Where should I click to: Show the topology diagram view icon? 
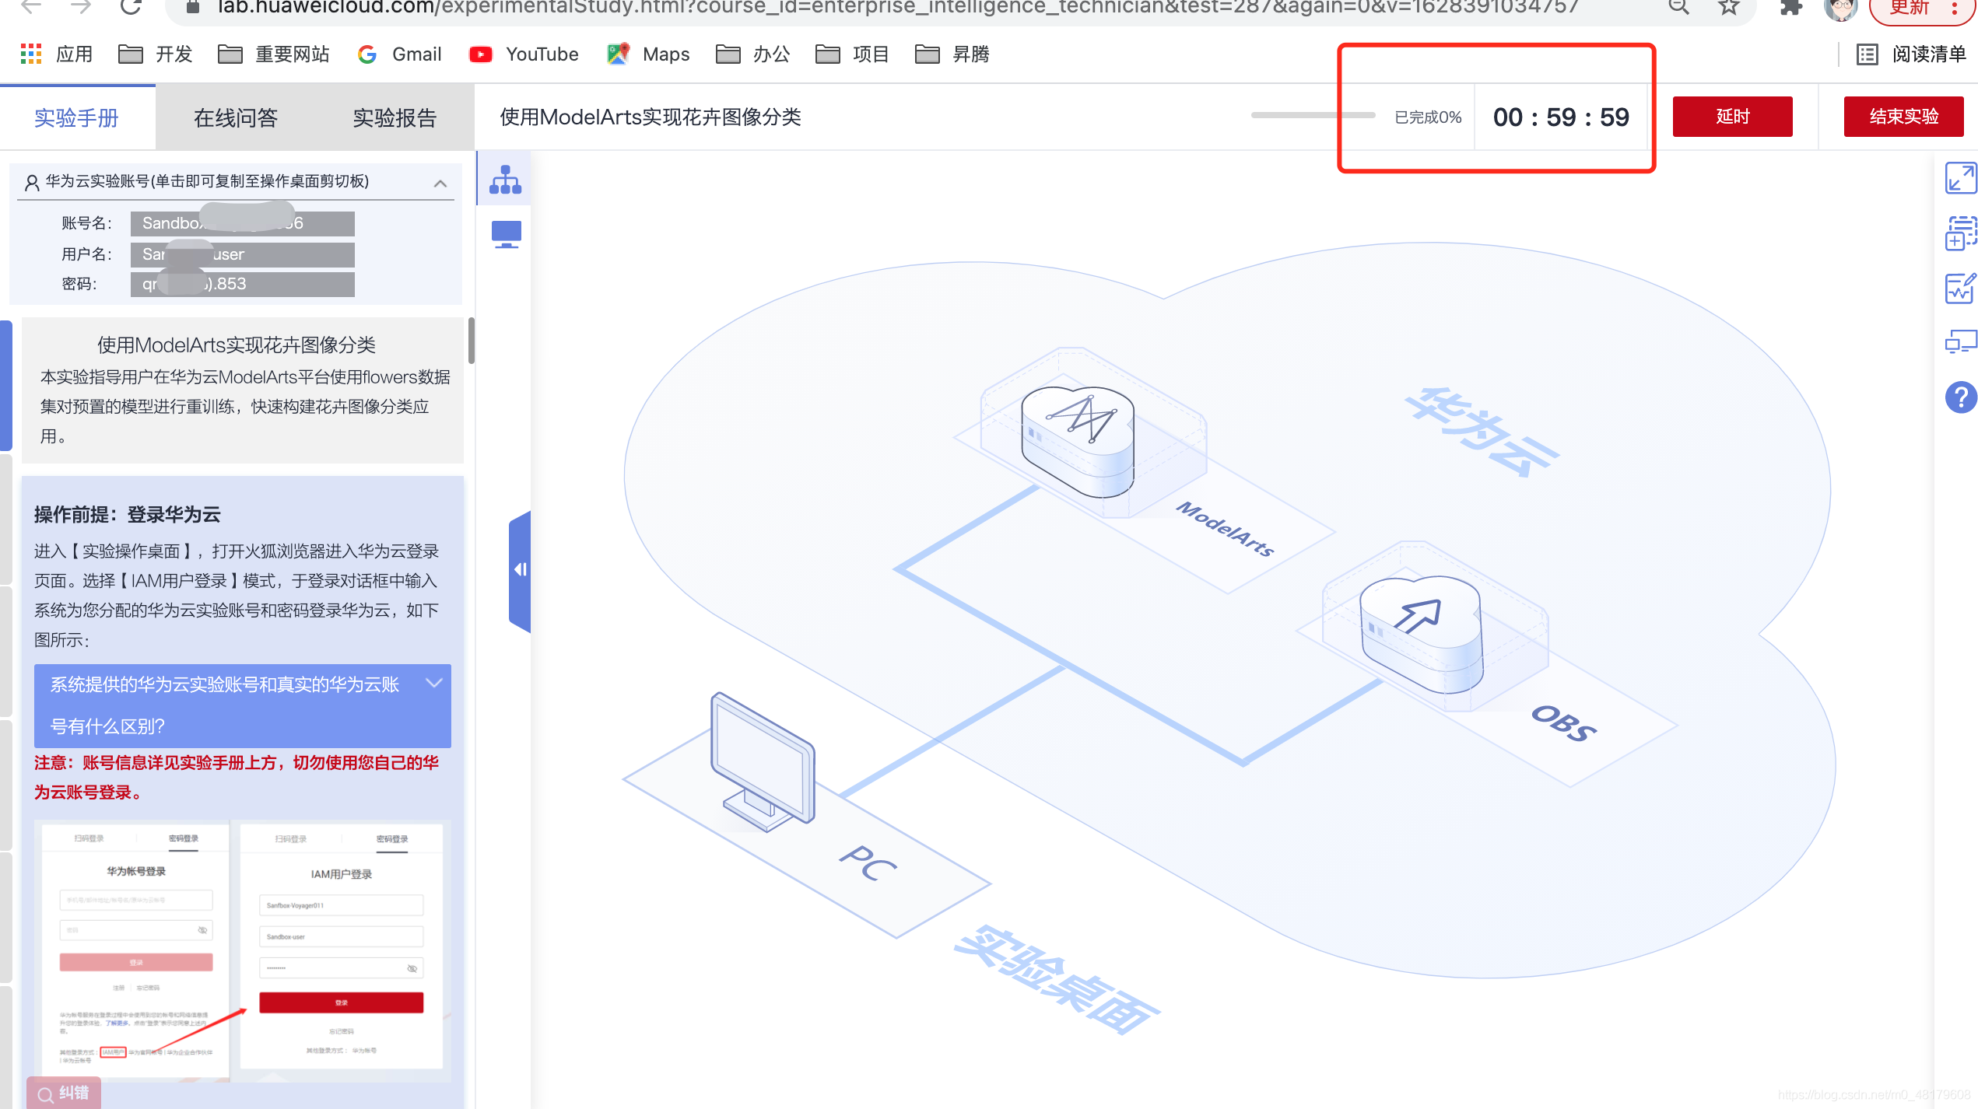point(506,180)
